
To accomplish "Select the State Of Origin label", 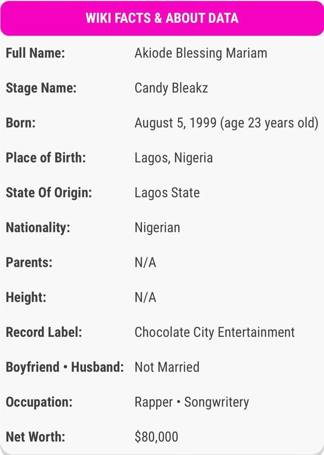I will (x=49, y=193).
